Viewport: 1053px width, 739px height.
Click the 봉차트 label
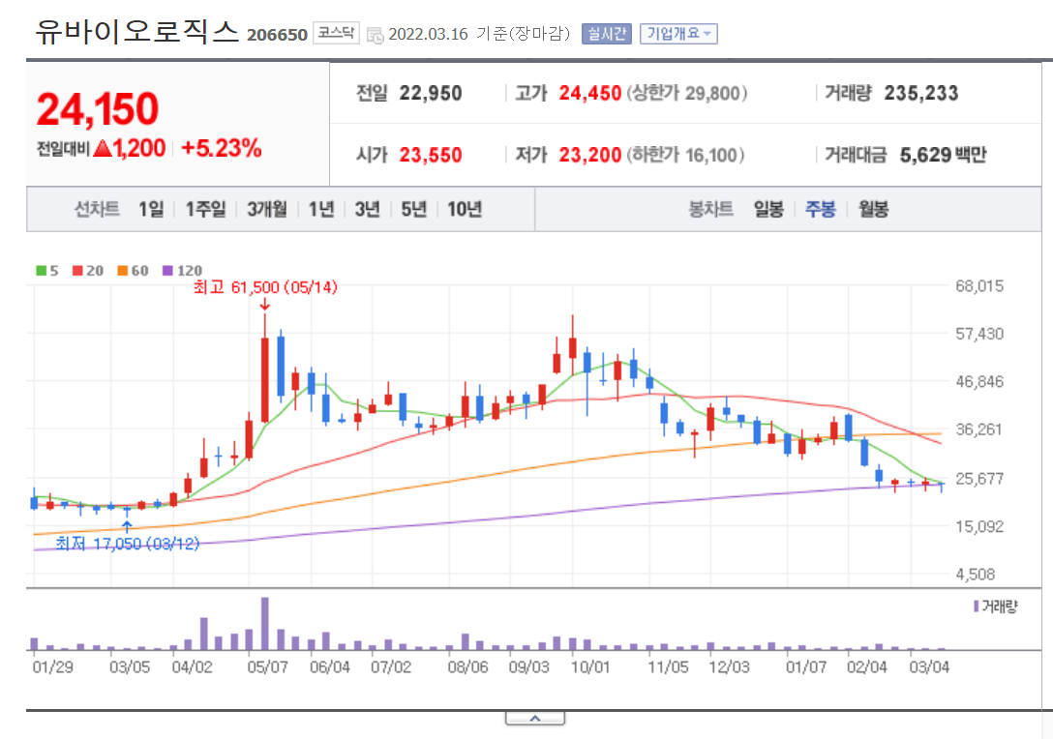coord(710,210)
